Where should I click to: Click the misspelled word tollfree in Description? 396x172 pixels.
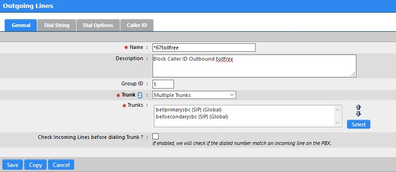coord(224,59)
